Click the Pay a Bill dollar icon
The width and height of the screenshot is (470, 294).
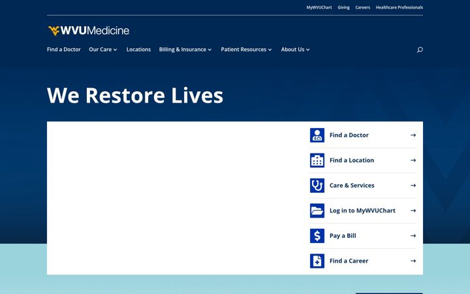[x=317, y=236]
